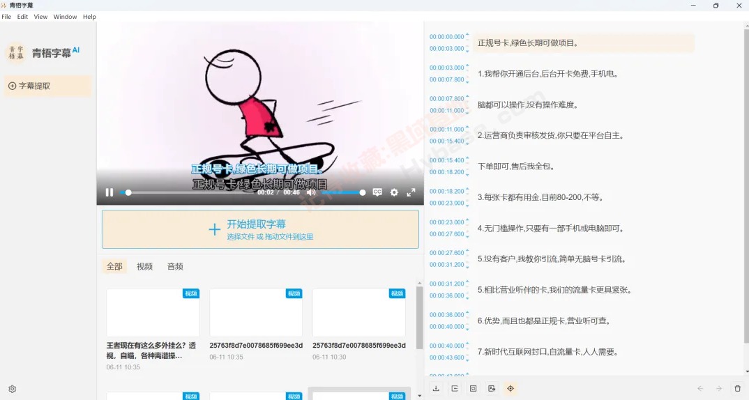Image resolution: width=749 pixels, height=400 pixels.
Task: Open the File menu
Action: 7,17
